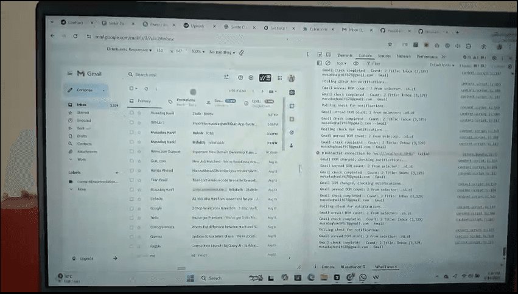The image size is (518, 294).
Task: Open Drafts folder in sidebar
Action: tap(82, 136)
